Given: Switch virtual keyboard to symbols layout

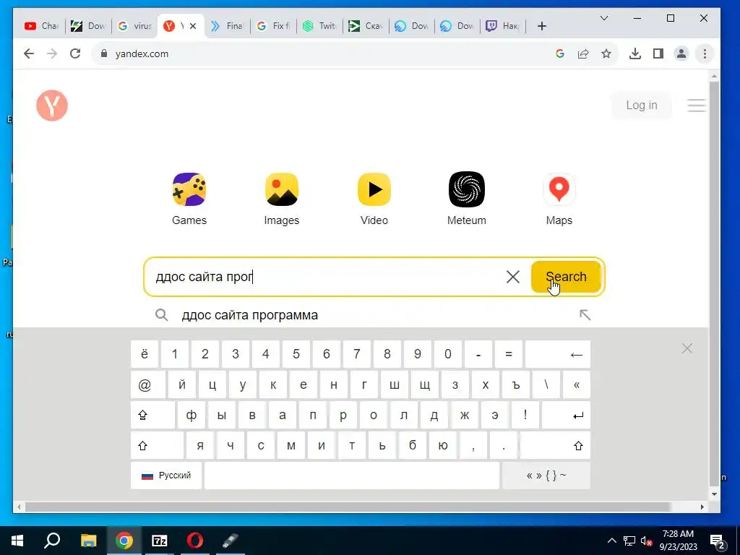Looking at the screenshot, I should pyautogui.click(x=546, y=476).
